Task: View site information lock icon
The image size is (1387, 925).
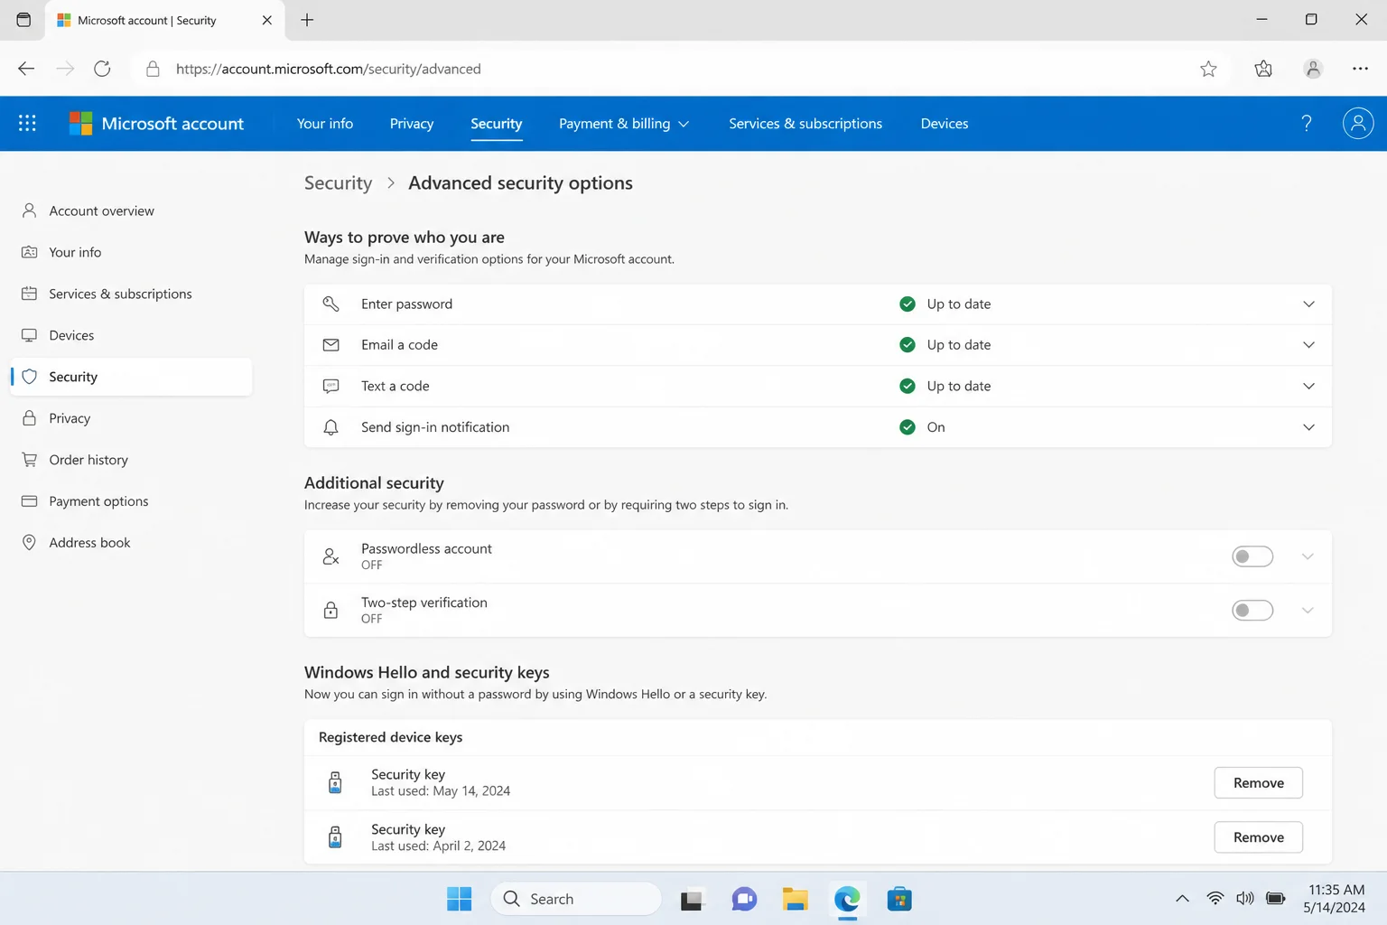Action: tap(153, 69)
